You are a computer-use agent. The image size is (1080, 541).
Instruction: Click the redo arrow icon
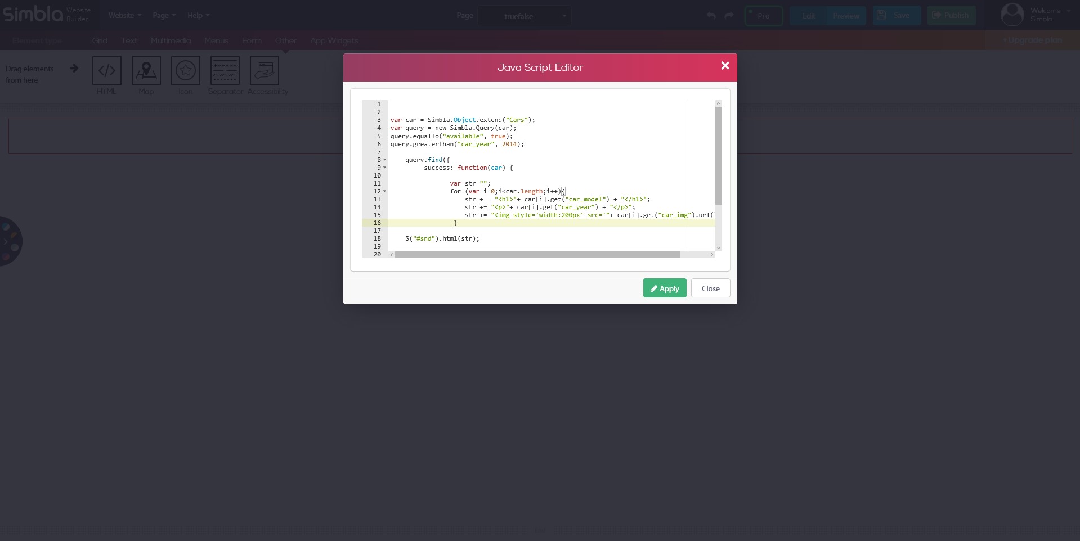[729, 16]
